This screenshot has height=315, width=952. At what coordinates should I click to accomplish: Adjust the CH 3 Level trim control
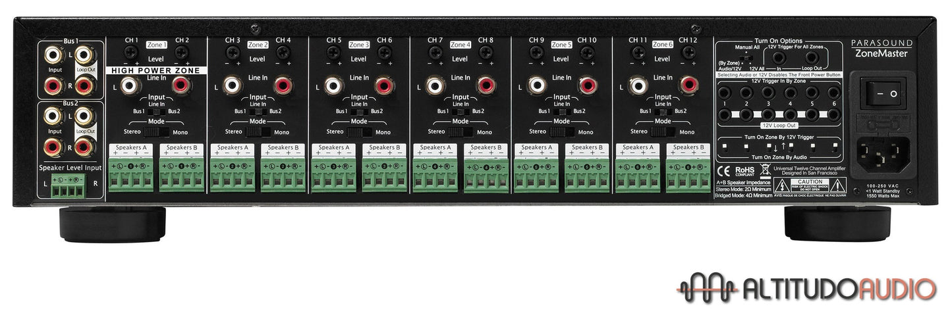233,54
